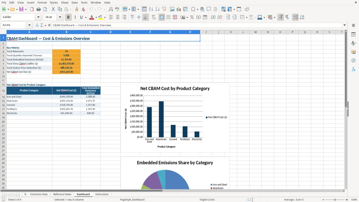The width and height of the screenshot is (359, 202).
Task: Toggle left-to-right text direction
Action: coord(281,17)
